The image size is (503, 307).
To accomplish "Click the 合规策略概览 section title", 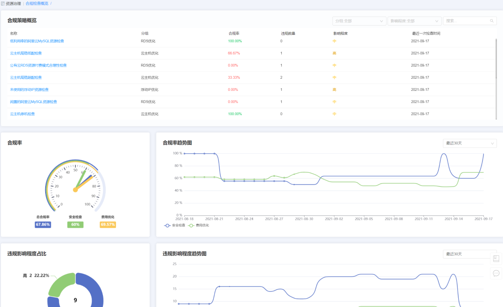I will [22, 20].
